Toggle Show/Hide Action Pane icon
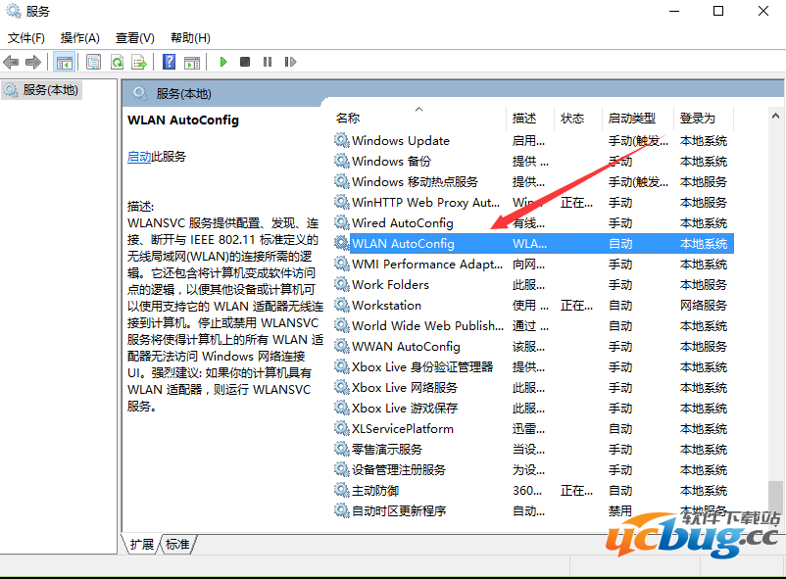 [x=192, y=62]
